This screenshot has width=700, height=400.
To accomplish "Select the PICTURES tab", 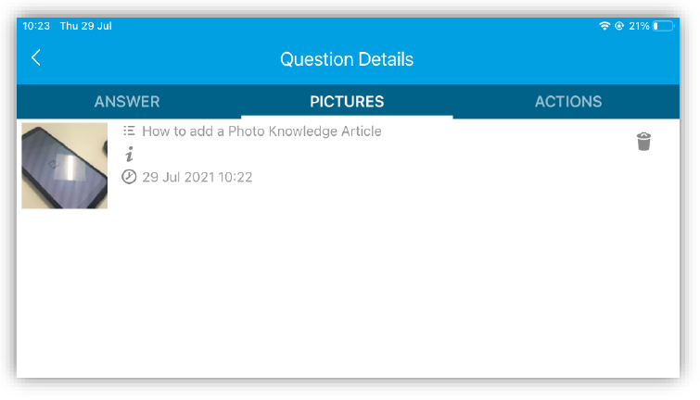I will pos(347,102).
